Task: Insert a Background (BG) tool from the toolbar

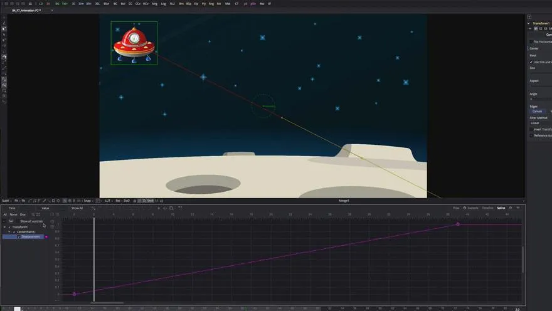Action: tap(57, 4)
